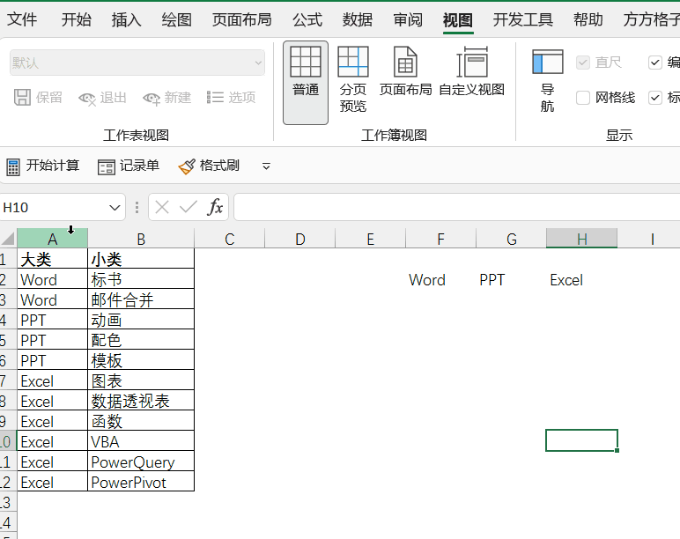The height and width of the screenshot is (539, 680).
Task: Switch to the Help (帮助) tab
Action: coord(588,19)
